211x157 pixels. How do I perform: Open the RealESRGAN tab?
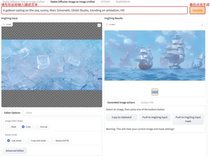[123, 2]
